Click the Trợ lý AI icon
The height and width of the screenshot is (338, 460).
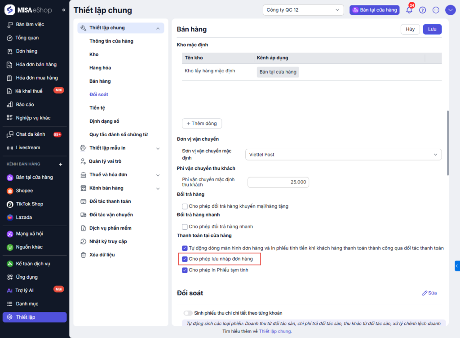pos(10,290)
